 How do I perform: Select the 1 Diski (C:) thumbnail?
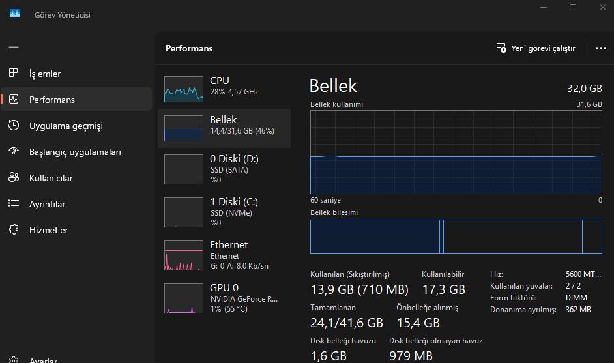(x=184, y=212)
